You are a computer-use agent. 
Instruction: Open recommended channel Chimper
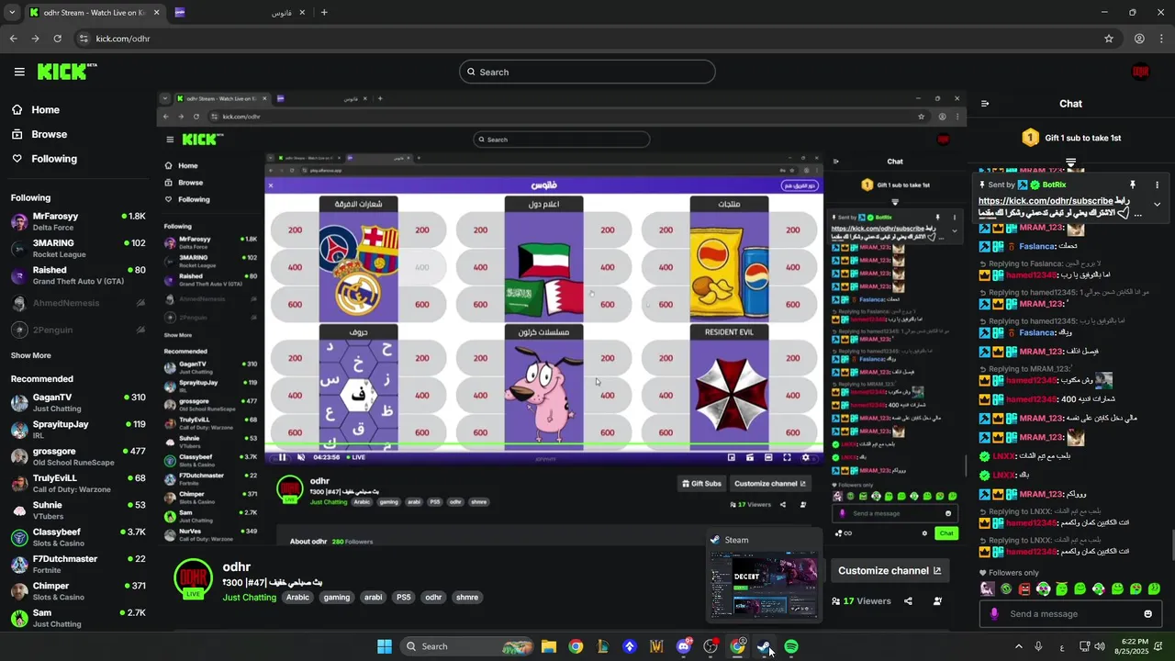tap(78, 591)
